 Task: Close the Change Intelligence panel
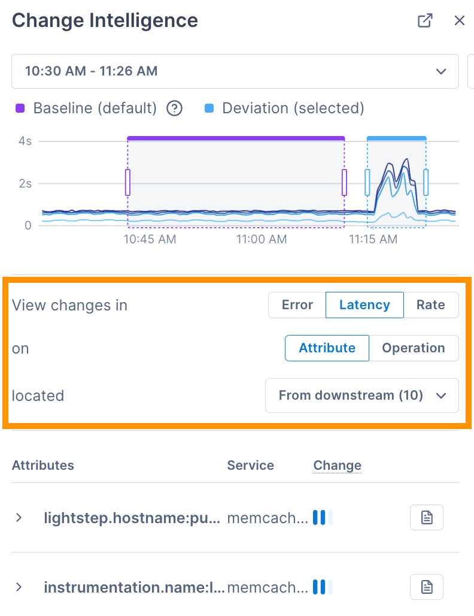(459, 20)
